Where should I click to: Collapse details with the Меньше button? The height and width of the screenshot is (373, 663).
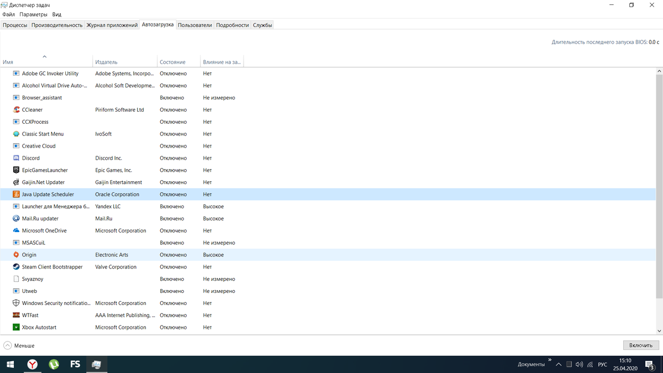pos(19,345)
